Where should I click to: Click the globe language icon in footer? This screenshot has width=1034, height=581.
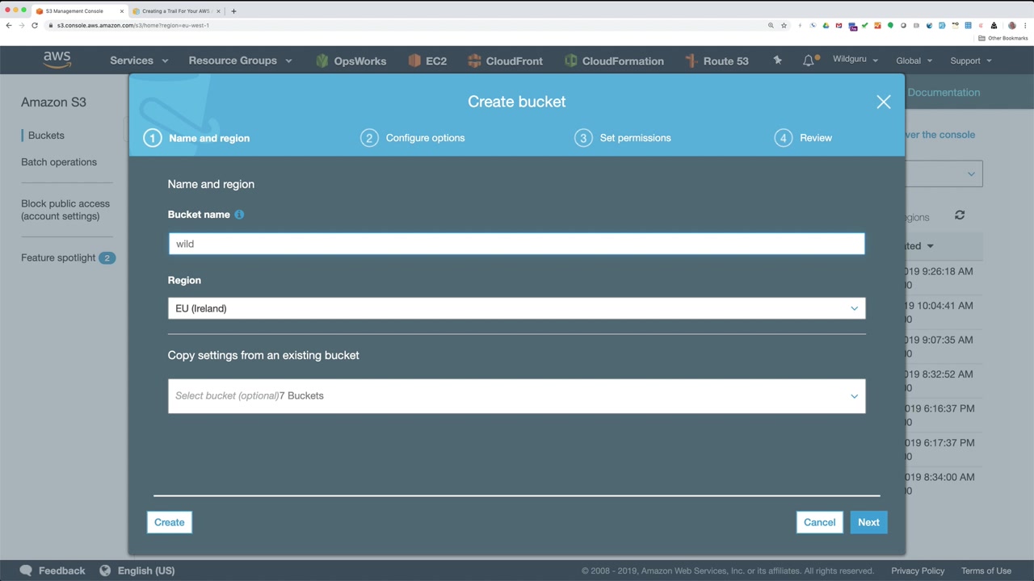(105, 571)
